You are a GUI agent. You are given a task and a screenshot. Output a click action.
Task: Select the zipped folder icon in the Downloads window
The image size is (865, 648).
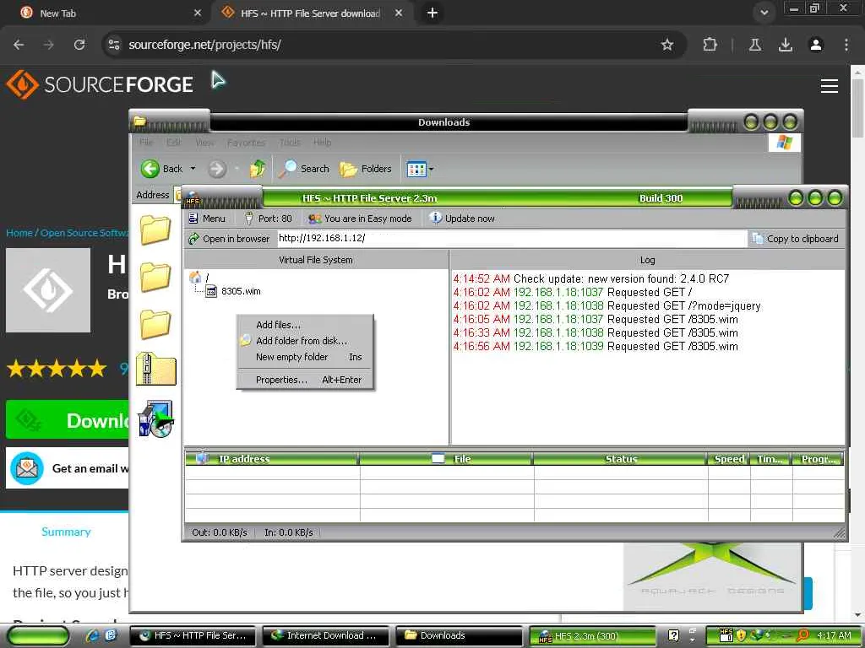click(x=156, y=369)
